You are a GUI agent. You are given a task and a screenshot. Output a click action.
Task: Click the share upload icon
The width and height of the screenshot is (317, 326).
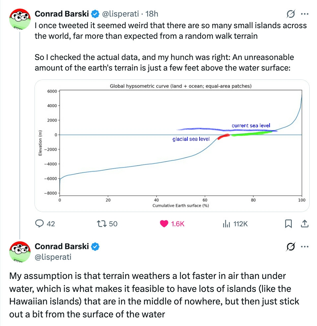(304, 224)
